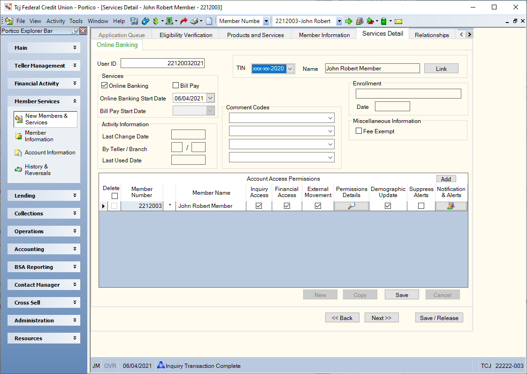Screen dimensions: 527x374
Task: Switch to the Relationships tab
Action: pos(432,35)
